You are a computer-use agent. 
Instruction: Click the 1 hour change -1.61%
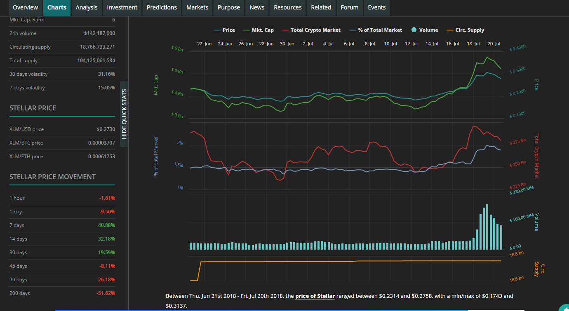pos(107,198)
